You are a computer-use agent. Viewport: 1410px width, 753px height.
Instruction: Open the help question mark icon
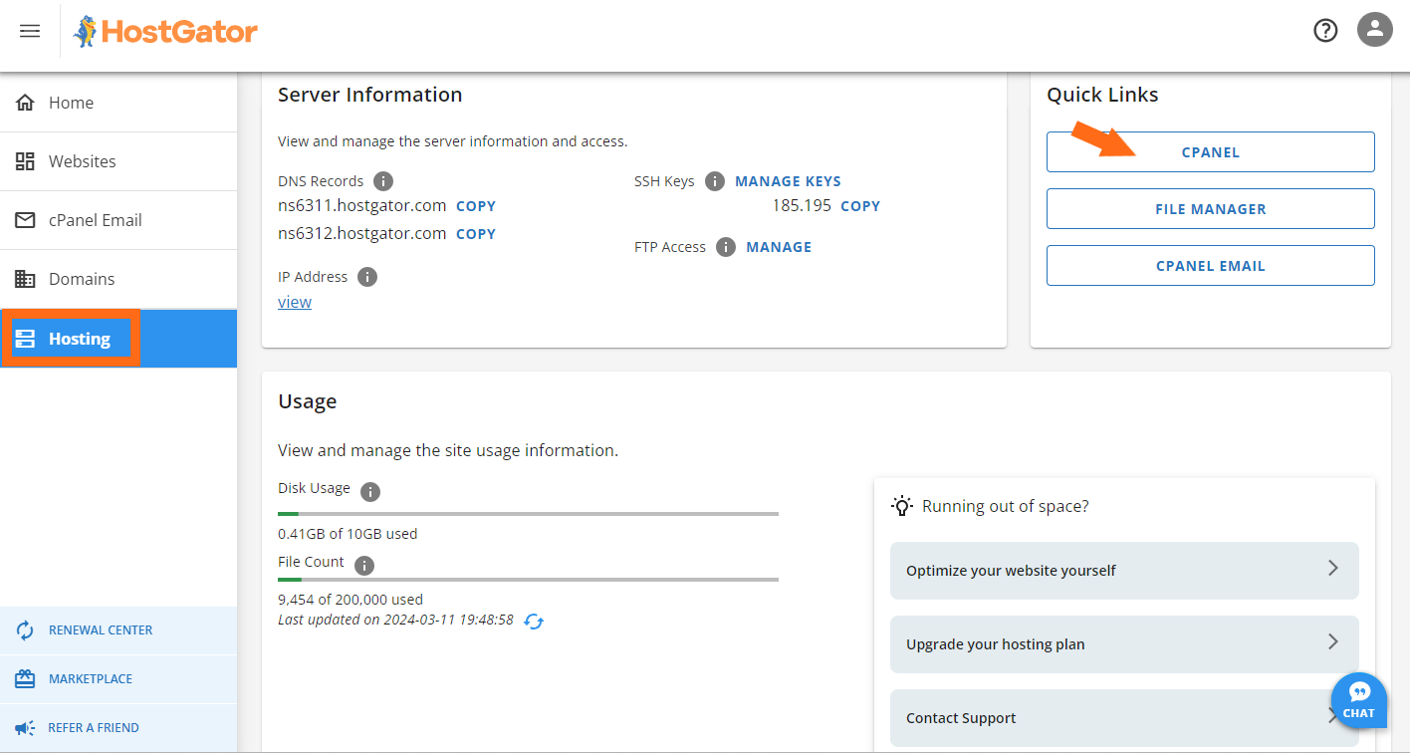pyautogui.click(x=1325, y=30)
